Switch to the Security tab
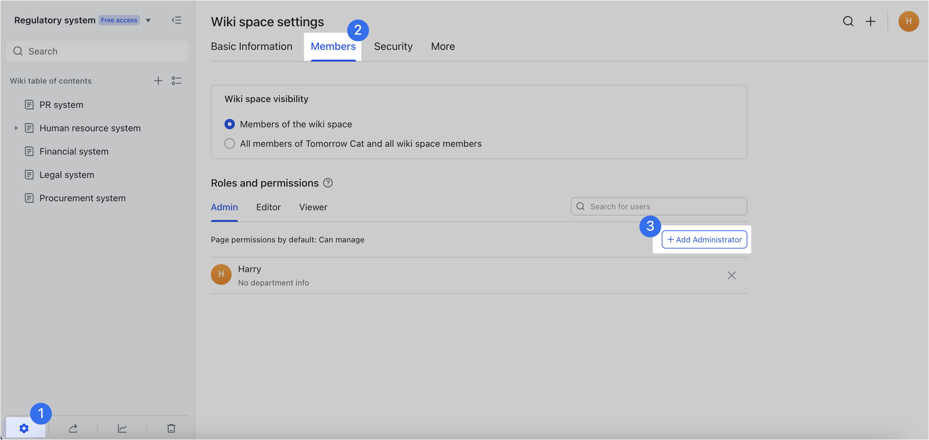 pyautogui.click(x=393, y=46)
